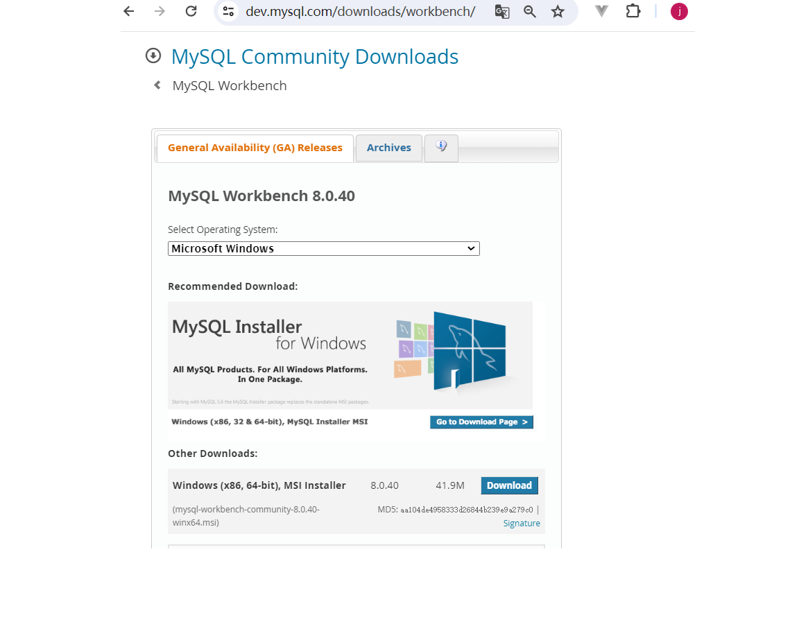Open the information icon tab
808x622 pixels.
pyautogui.click(x=441, y=148)
